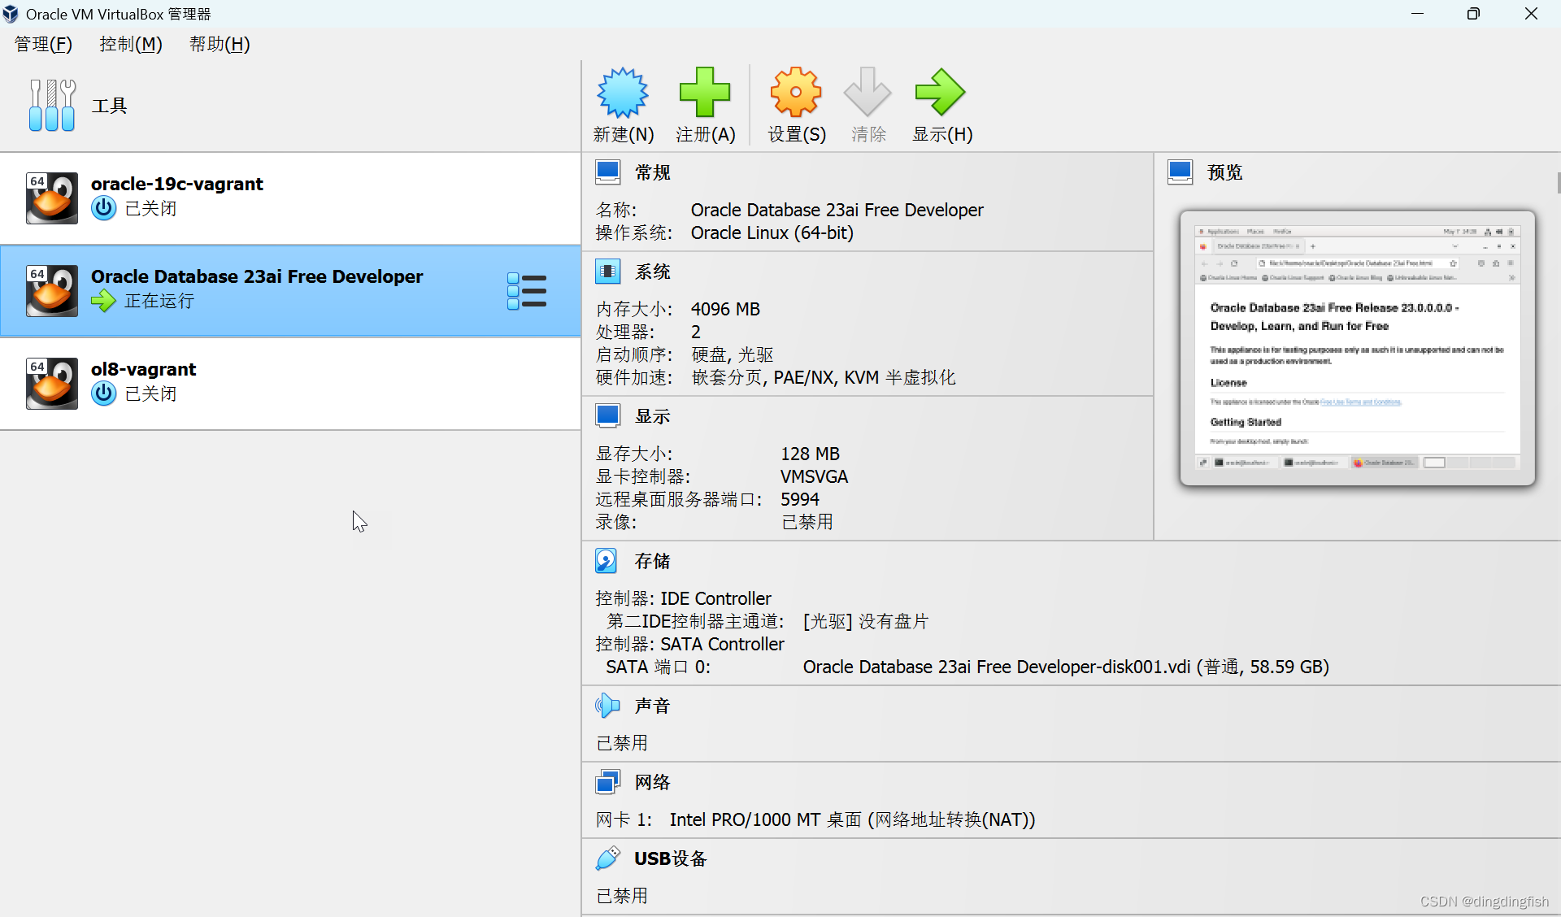Open the 声音 section header link
This screenshot has height=917, width=1561.
653,706
